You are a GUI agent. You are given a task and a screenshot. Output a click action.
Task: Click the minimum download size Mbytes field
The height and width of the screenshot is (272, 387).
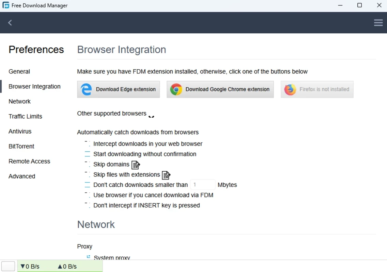coord(203,185)
